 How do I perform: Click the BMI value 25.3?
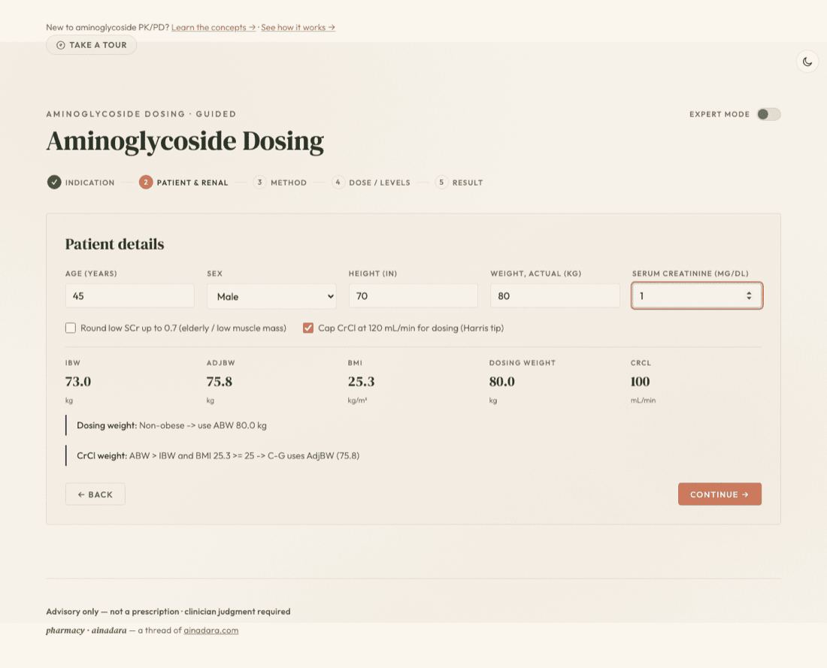tap(362, 381)
